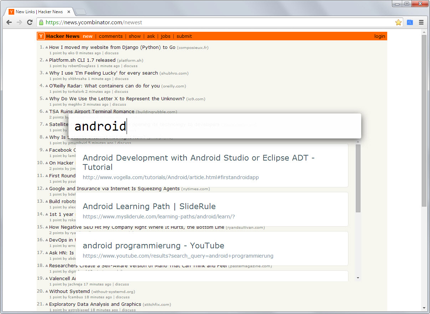This screenshot has width=430, height=314.
Task: Click the (composieux.fr) domain label
Action: coord(193,47)
